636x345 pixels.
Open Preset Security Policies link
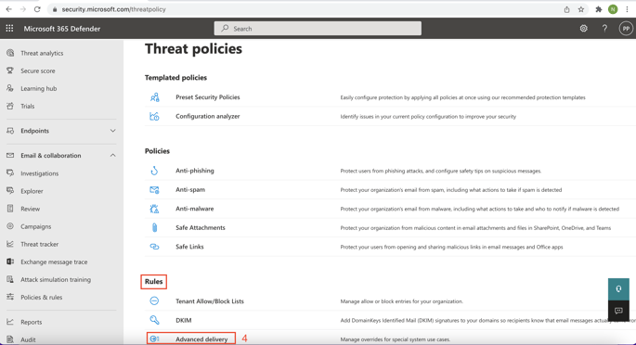208,97
